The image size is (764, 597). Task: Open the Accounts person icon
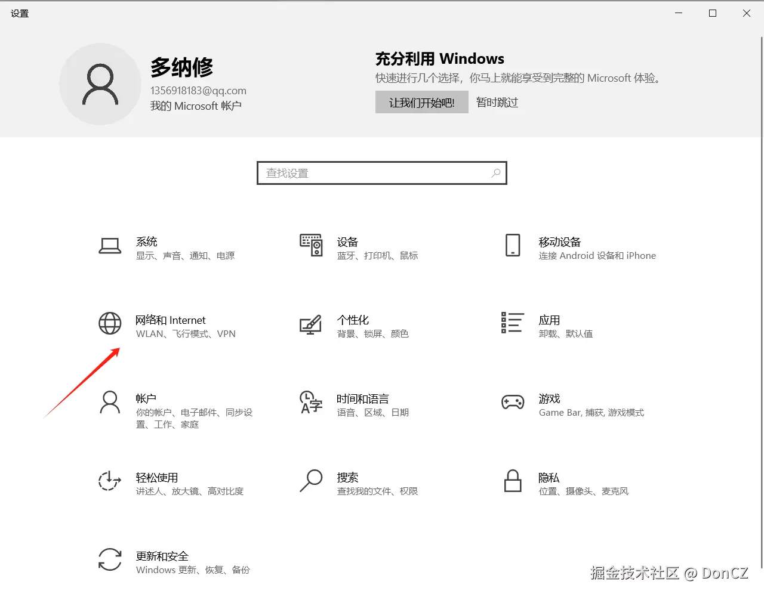pyautogui.click(x=110, y=402)
